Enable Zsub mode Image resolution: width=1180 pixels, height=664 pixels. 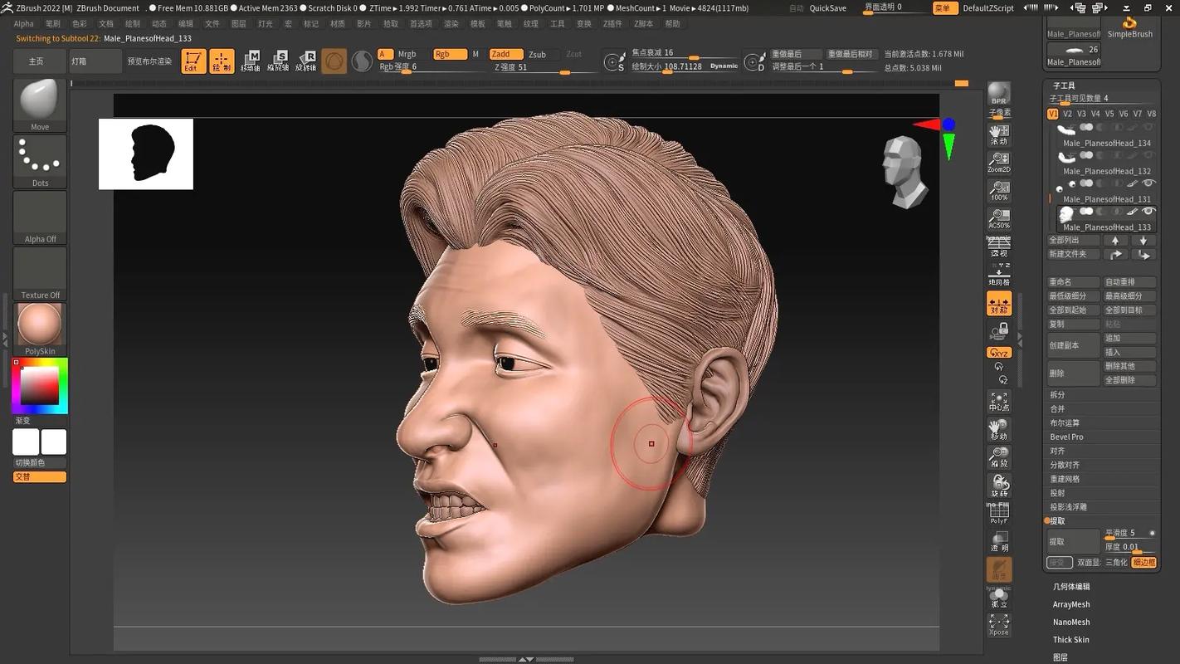[x=538, y=54]
